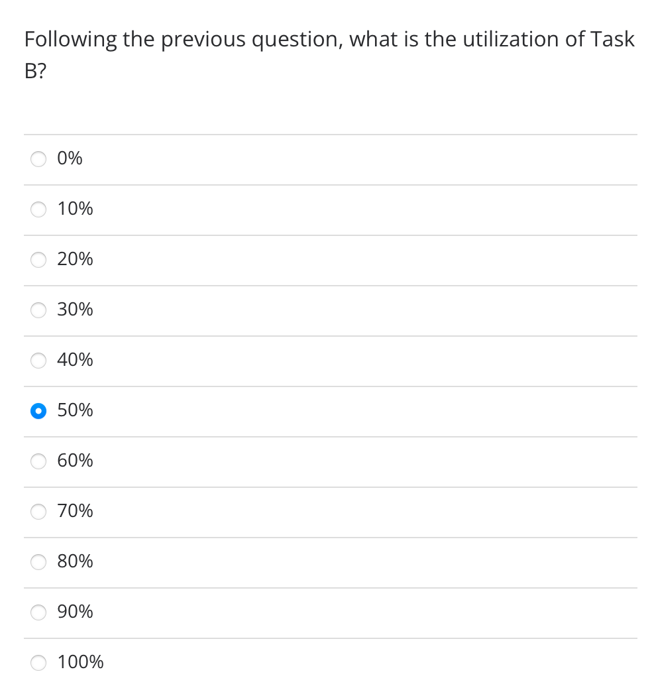Click the 10% answer label text

point(74,209)
